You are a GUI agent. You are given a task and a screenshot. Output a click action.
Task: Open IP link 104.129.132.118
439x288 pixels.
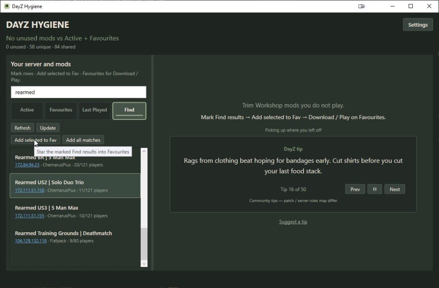coord(31,241)
